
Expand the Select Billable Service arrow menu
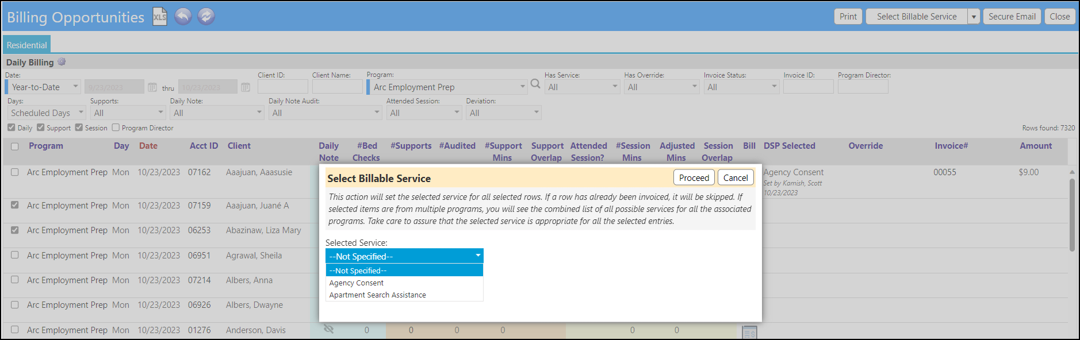[974, 17]
